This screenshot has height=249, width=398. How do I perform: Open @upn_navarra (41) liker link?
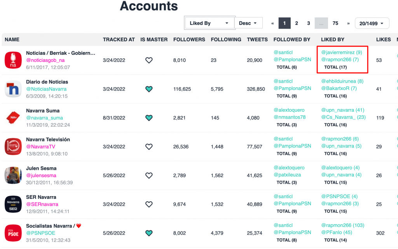[343, 110]
